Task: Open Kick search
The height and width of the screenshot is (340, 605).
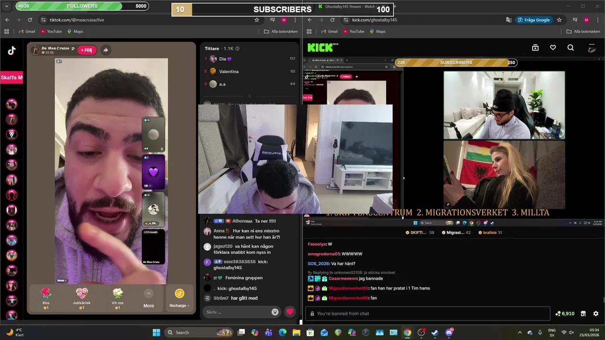Action: (x=570, y=48)
